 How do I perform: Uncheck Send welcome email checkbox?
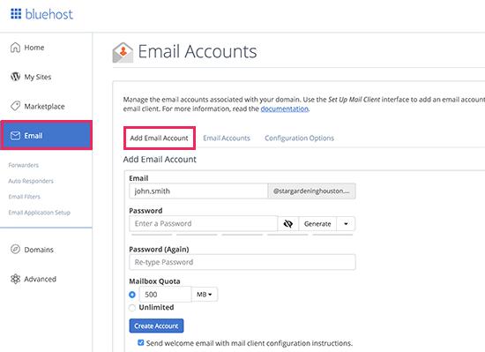click(x=141, y=342)
